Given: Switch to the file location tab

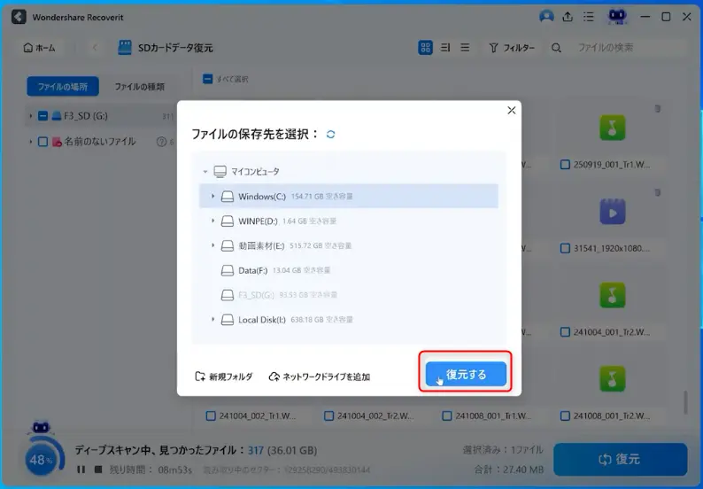Looking at the screenshot, I should [x=63, y=86].
